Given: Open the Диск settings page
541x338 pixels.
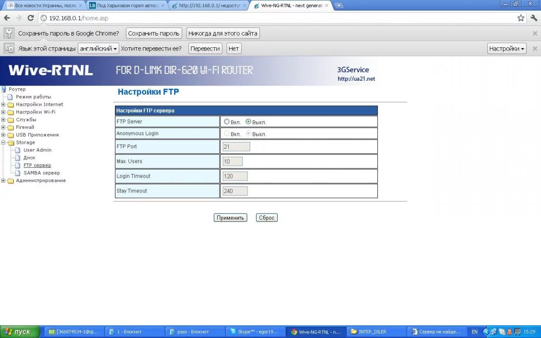Looking at the screenshot, I should pyautogui.click(x=29, y=158).
